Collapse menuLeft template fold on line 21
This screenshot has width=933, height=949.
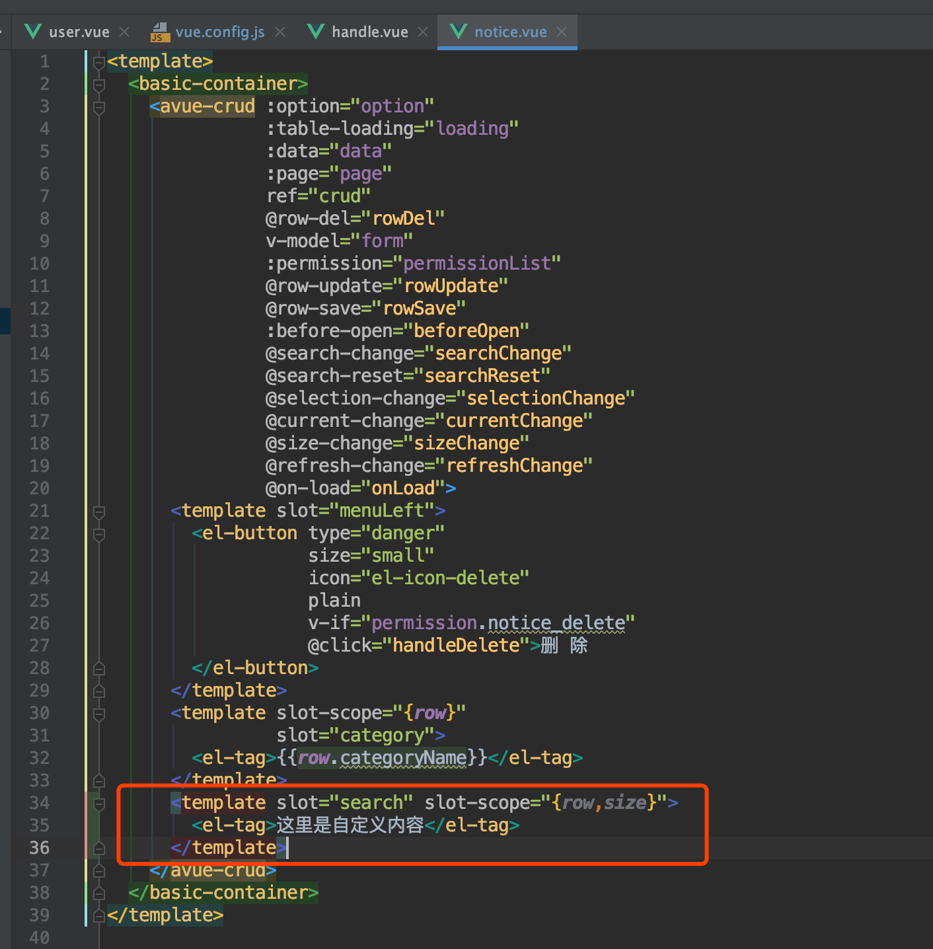click(99, 511)
